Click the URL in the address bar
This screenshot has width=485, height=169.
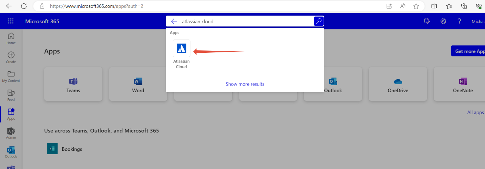(x=96, y=6)
